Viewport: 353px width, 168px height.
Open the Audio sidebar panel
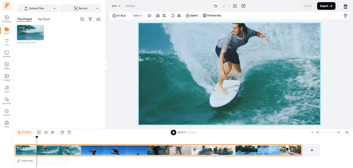(x=7, y=89)
